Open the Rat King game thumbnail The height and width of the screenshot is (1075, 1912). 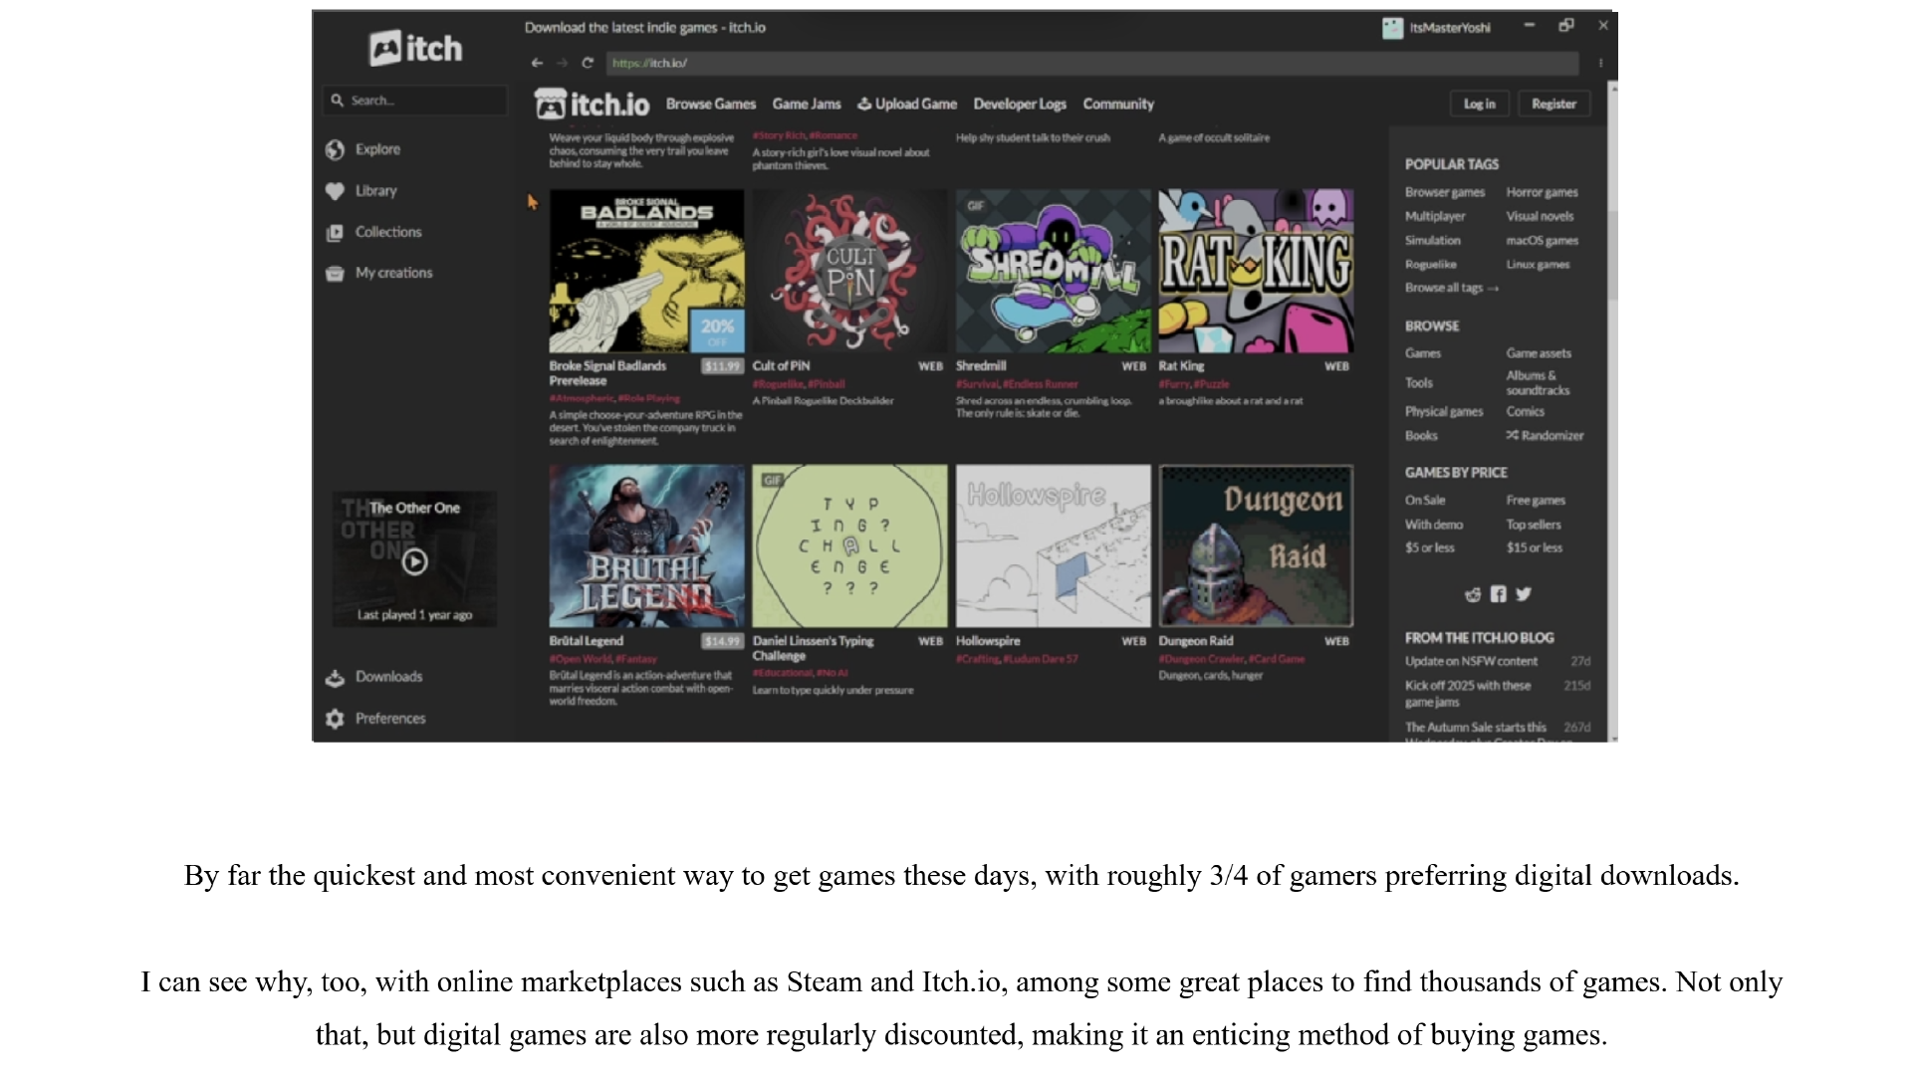click(1255, 271)
